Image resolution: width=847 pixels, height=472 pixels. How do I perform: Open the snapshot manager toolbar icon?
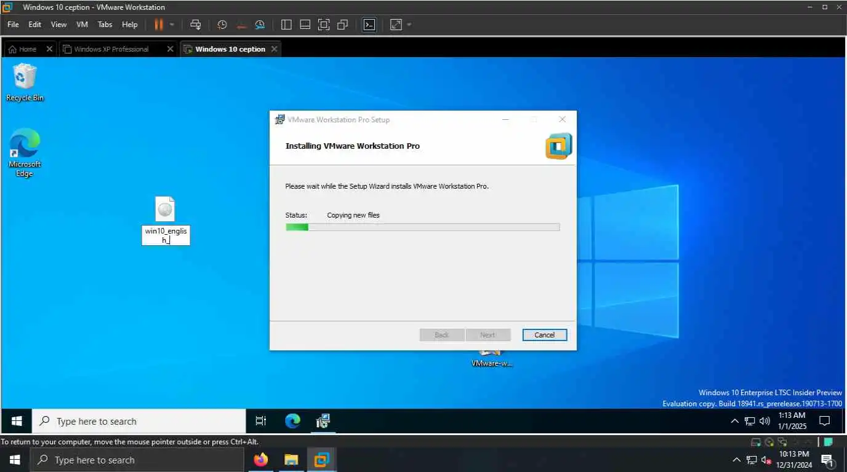[x=260, y=25]
